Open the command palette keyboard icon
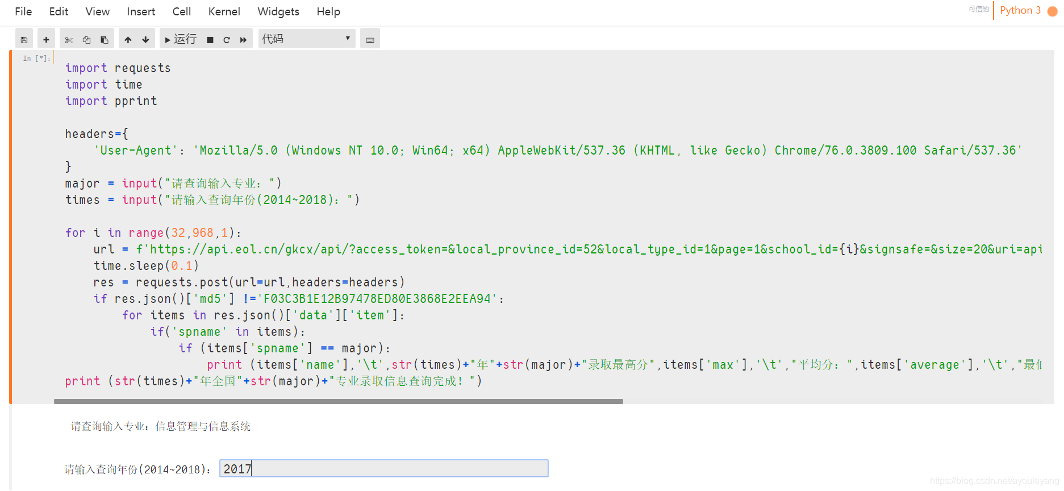The width and height of the screenshot is (1064, 491). [x=370, y=39]
